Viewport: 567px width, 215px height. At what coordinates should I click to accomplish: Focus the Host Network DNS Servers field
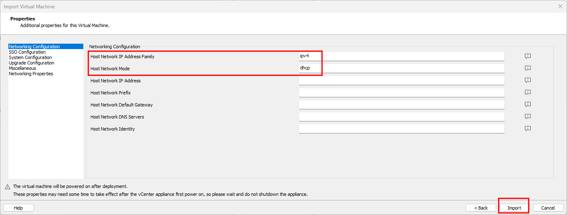[x=402, y=116]
